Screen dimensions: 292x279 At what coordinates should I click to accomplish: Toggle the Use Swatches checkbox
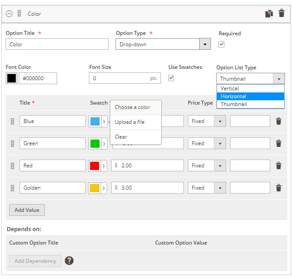pyautogui.click(x=171, y=78)
